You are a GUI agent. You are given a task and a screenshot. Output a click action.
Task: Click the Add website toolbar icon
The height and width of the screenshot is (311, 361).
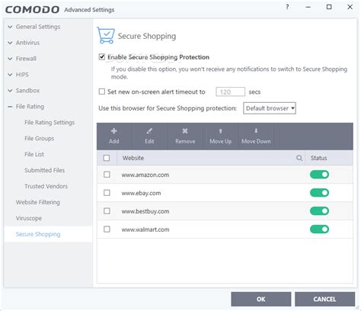click(113, 131)
